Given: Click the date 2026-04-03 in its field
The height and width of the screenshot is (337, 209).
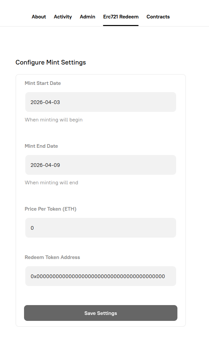Looking at the screenshot, I should [x=45, y=102].
